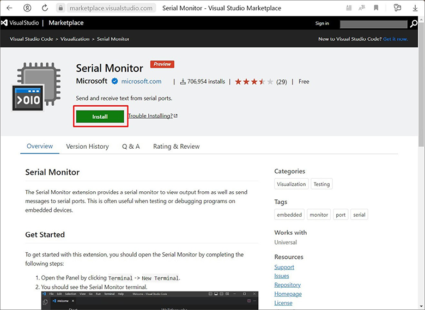Click the Visual Studio logo

tap(20, 23)
